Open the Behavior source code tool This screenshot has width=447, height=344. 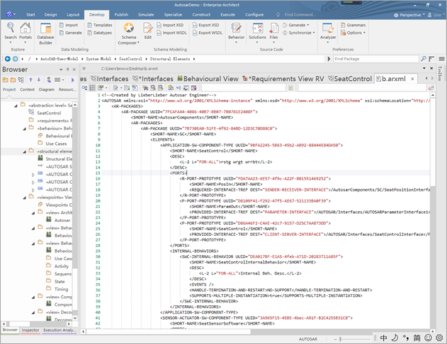[x=236, y=32]
